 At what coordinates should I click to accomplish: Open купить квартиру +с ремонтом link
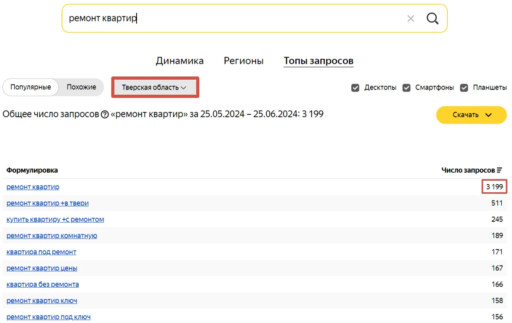pyautogui.click(x=55, y=220)
